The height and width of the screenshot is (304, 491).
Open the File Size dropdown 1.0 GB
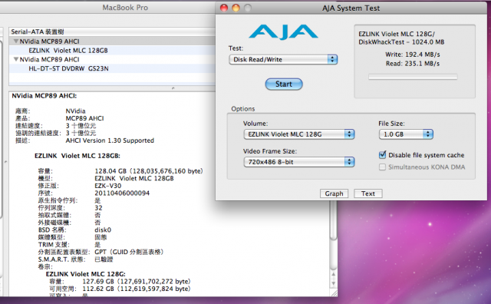pos(406,134)
